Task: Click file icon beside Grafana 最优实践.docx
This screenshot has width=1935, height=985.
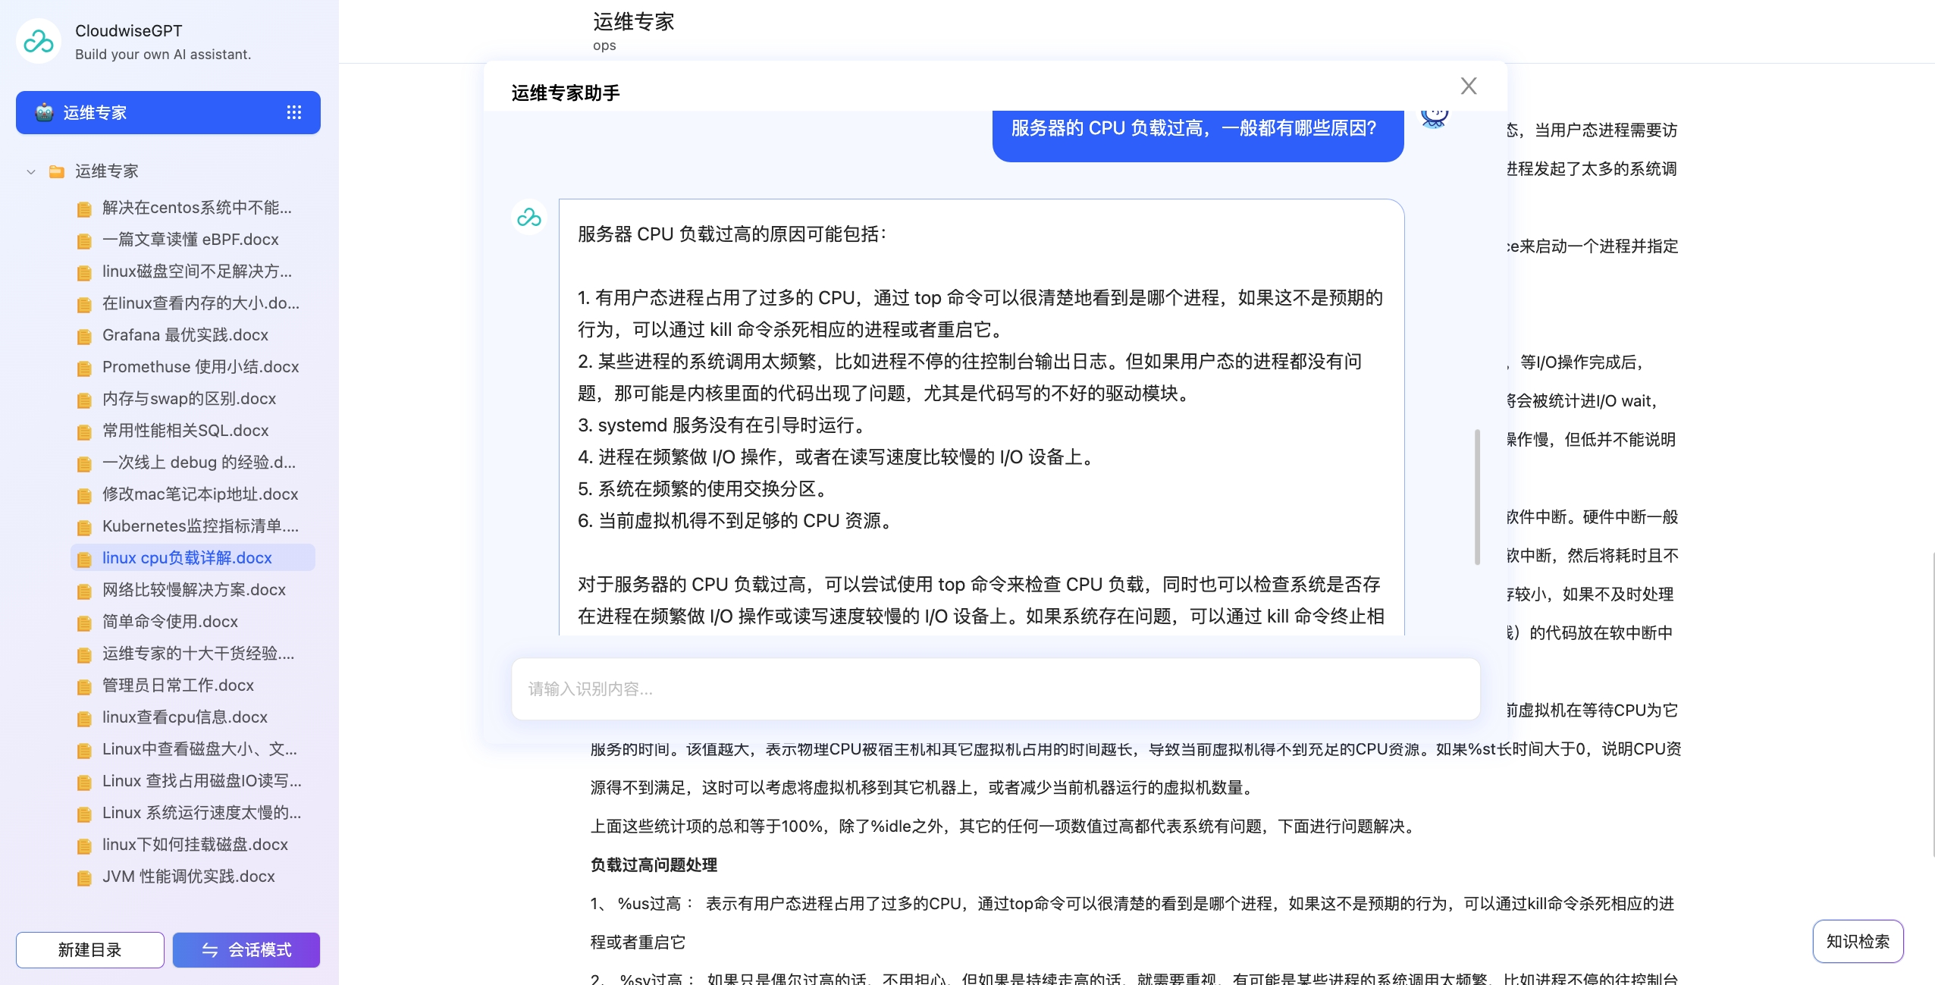Action: pos(84,337)
